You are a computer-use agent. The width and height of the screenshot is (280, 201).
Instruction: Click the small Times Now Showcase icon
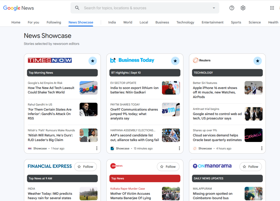[30, 148]
